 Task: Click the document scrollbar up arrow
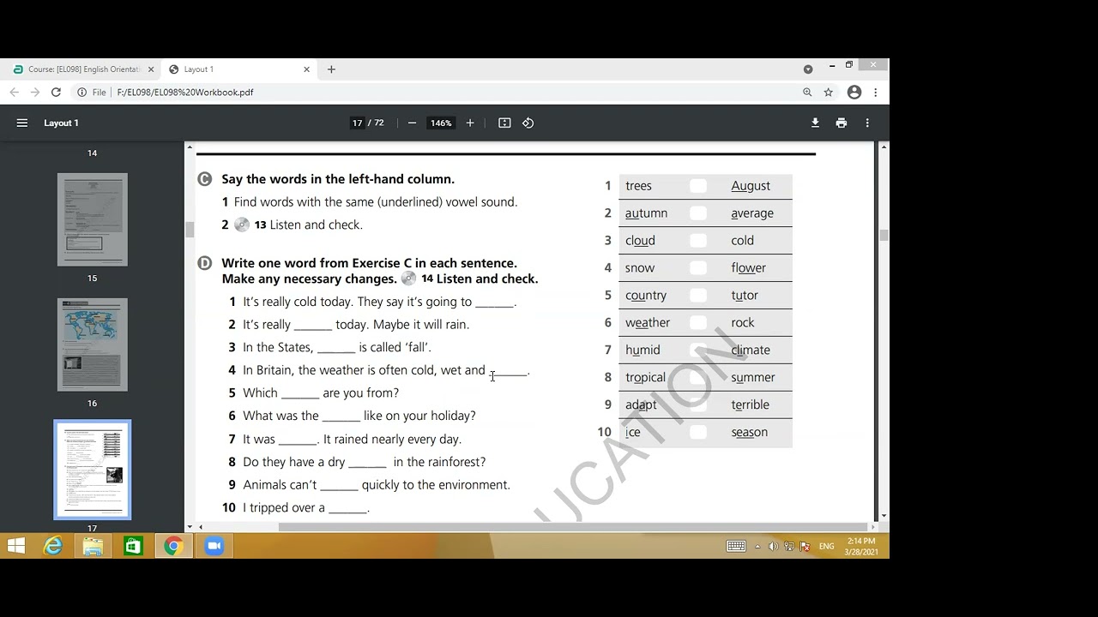point(884,147)
